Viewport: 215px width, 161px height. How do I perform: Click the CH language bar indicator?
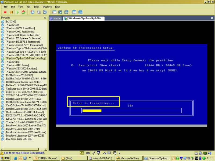82,153
